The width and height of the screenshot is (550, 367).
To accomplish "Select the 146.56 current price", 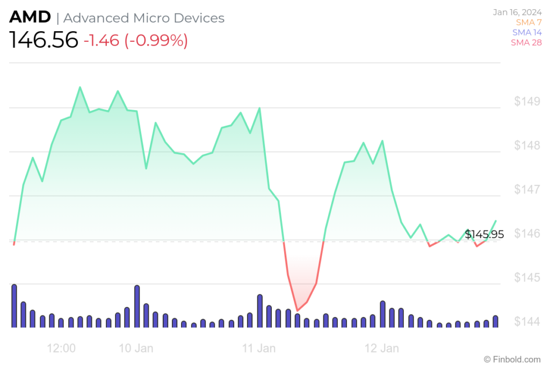I will click(x=43, y=40).
